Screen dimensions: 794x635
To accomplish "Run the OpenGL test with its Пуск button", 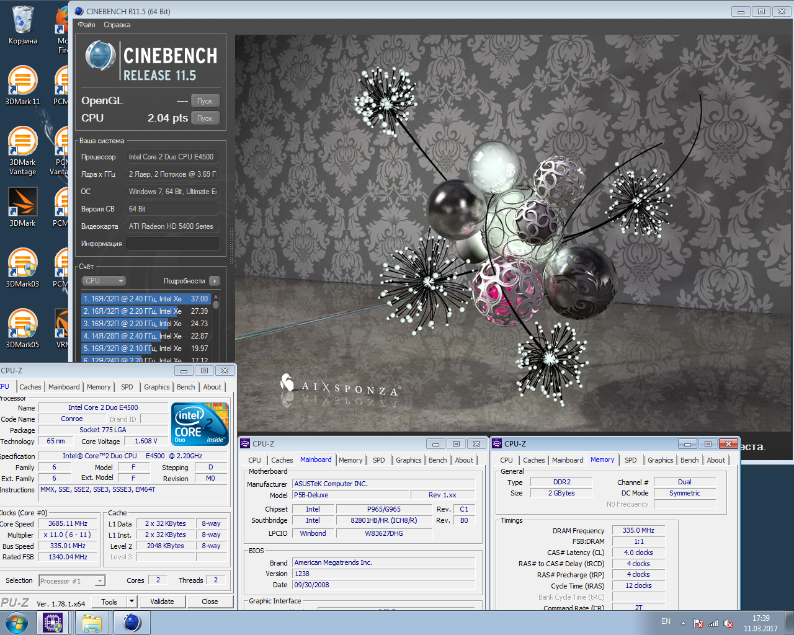I will coord(205,101).
